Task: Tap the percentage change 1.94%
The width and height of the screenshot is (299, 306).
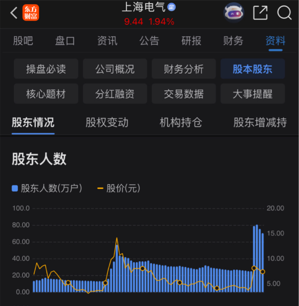Action: (x=161, y=22)
